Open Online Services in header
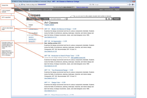The height and width of the screenshot is (98, 147). [109, 10]
